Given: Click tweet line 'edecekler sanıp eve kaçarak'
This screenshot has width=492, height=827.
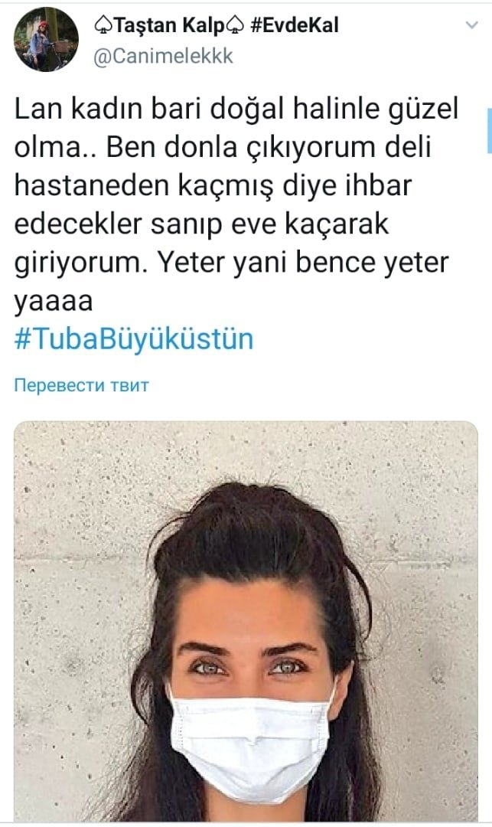Looking at the screenshot, I should click(201, 224).
